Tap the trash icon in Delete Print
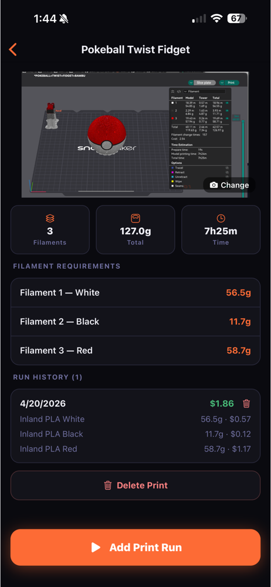 [x=108, y=485]
